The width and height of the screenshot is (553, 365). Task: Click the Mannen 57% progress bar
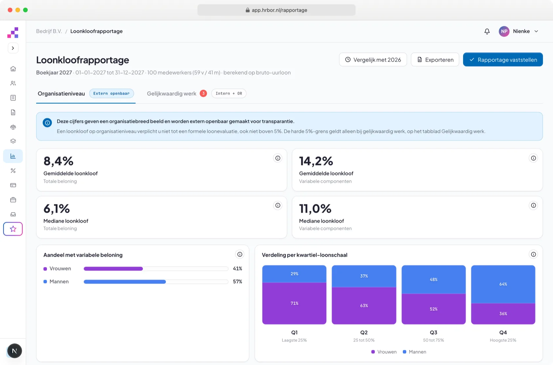point(156,282)
